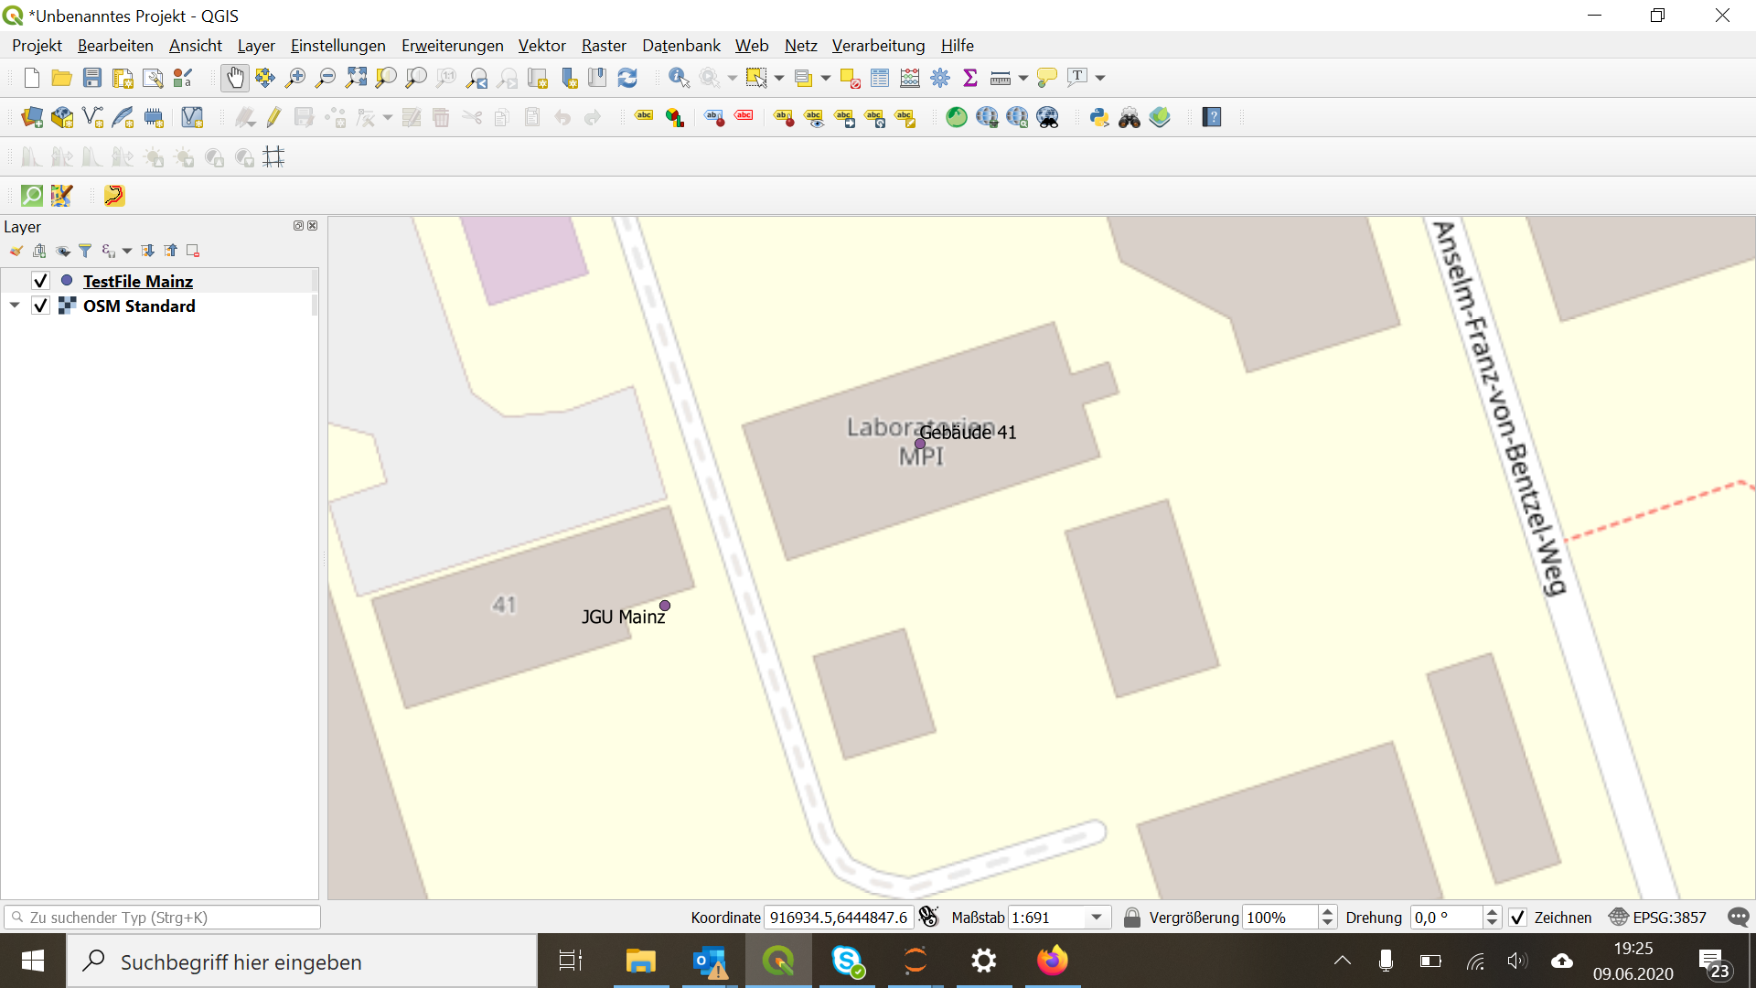
Task: Refresh the map canvas
Action: (x=627, y=78)
